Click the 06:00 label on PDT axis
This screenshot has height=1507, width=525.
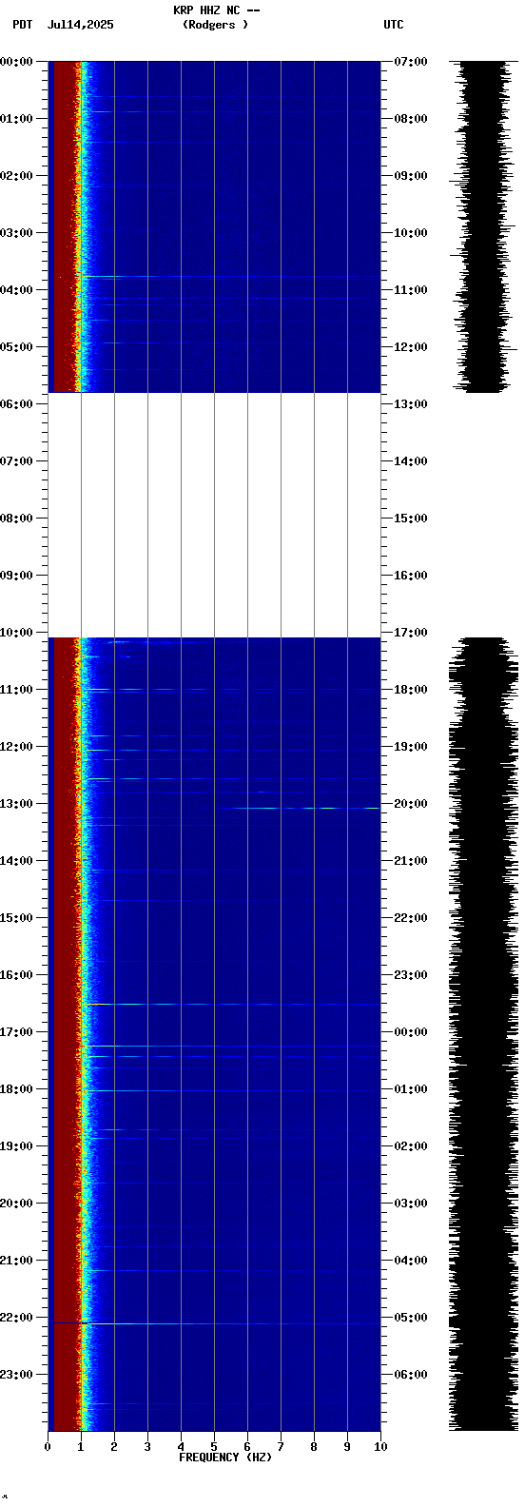tap(17, 404)
